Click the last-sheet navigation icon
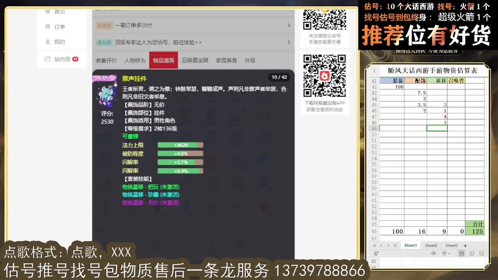The image size is (498, 280). [395, 245]
